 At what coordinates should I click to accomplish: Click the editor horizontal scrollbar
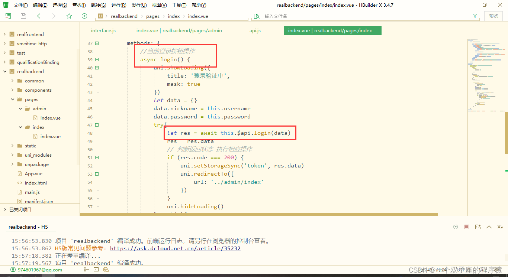point(259,214)
